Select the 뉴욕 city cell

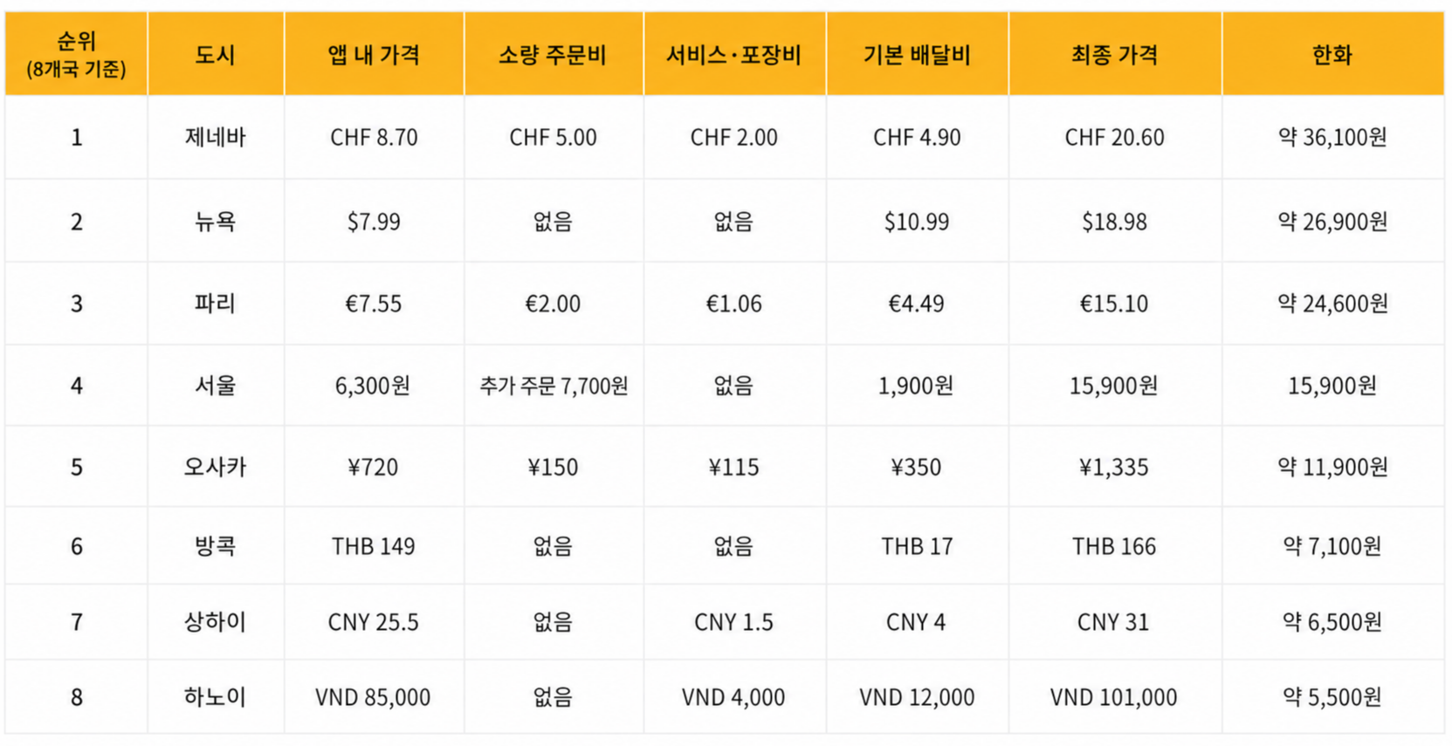(216, 221)
